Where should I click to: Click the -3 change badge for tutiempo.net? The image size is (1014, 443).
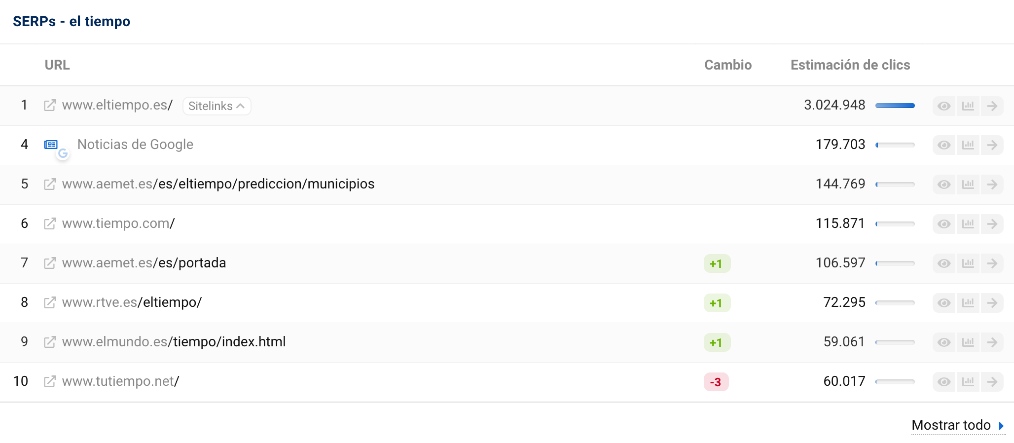(716, 382)
